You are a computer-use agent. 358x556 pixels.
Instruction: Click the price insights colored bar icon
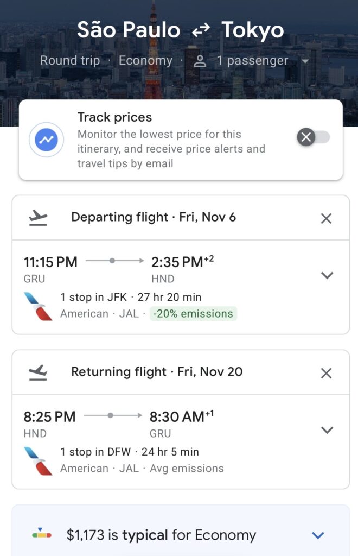click(42, 535)
